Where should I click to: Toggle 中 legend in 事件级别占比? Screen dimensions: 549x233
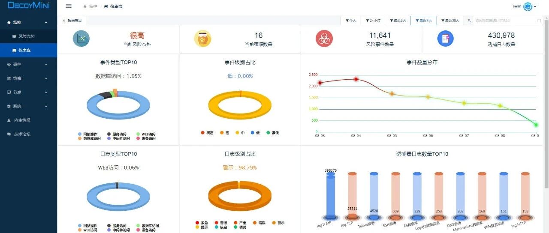[240, 133]
